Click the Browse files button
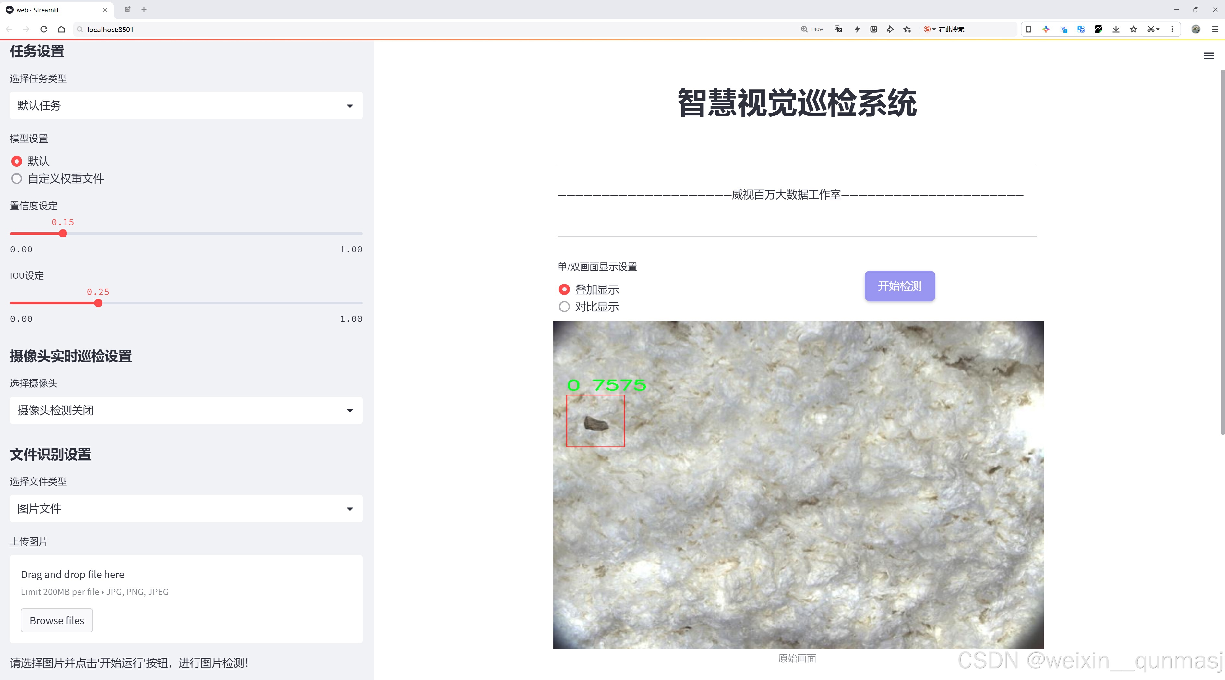The height and width of the screenshot is (680, 1225). 56,620
